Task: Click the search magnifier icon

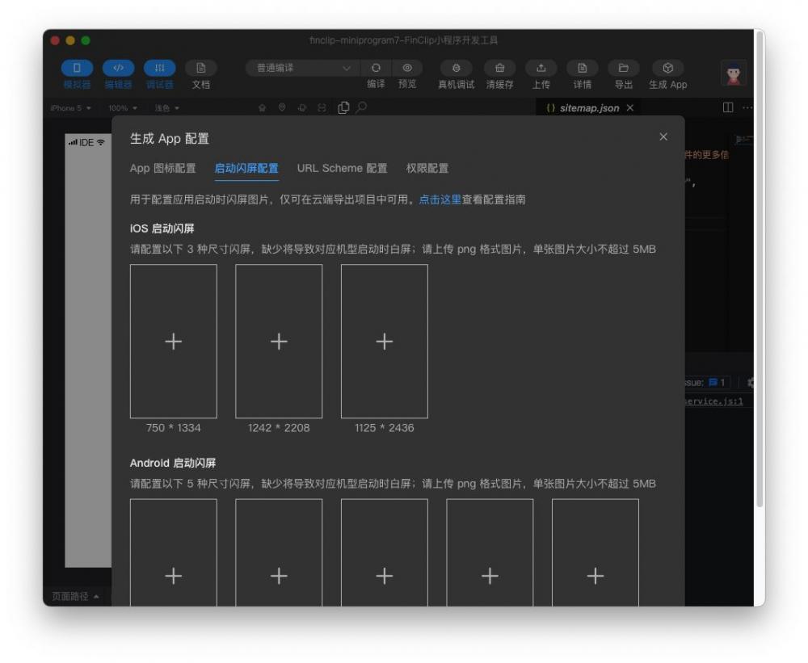Action: [362, 107]
